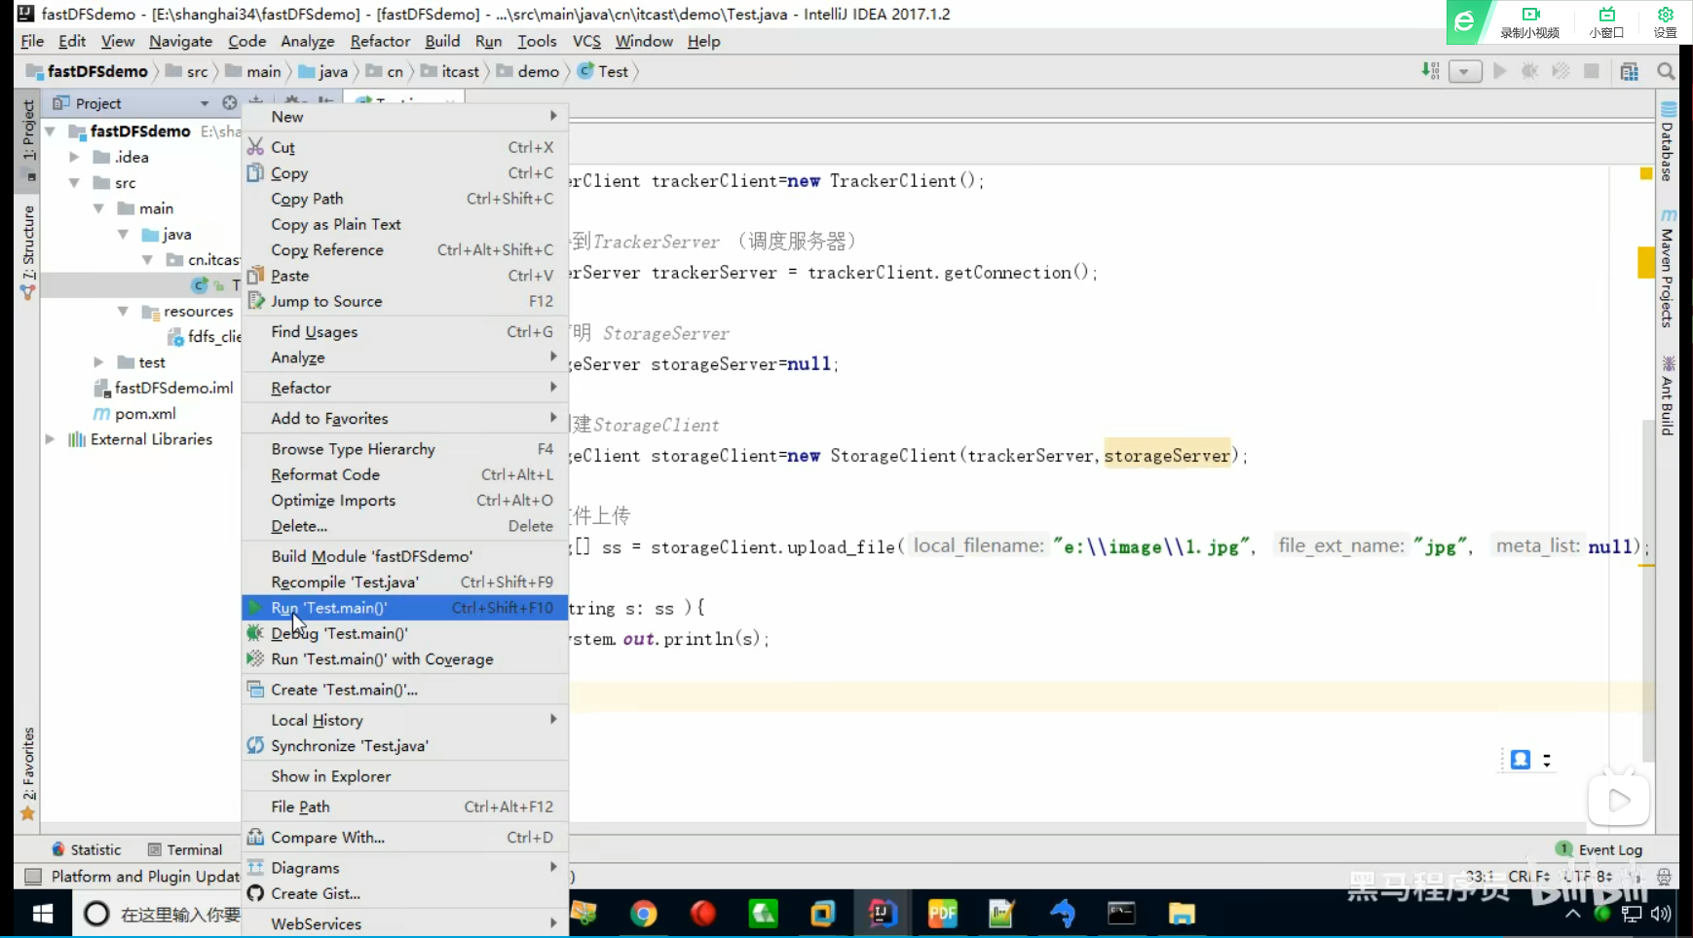The height and width of the screenshot is (938, 1693).
Task: Click the green Run 'Test.main()' arrow icon
Action: coord(255,608)
